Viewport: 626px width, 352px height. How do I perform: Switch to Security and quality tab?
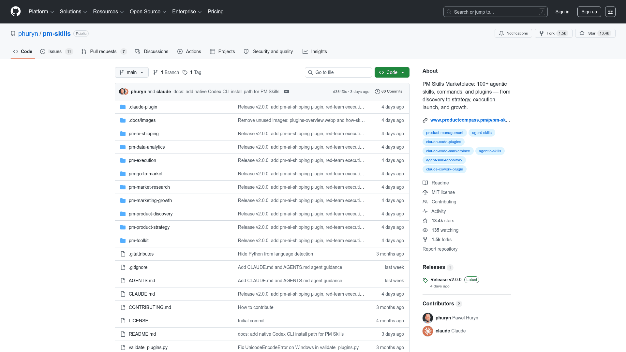click(268, 51)
